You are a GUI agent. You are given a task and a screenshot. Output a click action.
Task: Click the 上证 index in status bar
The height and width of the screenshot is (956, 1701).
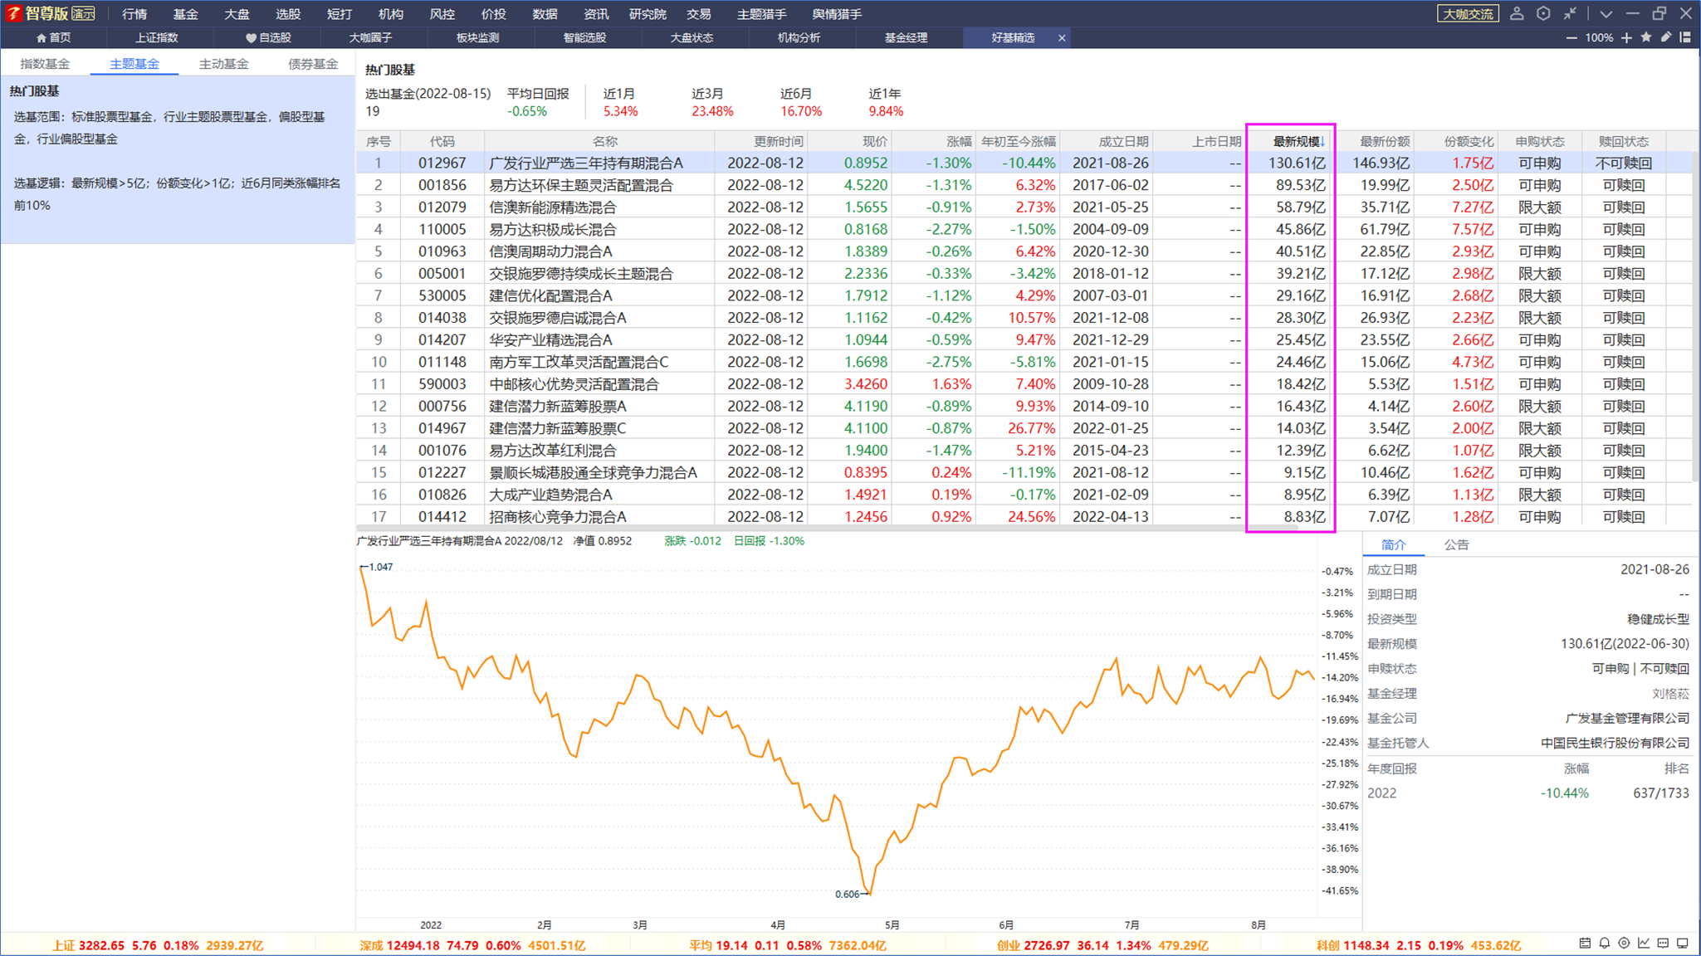[x=158, y=945]
